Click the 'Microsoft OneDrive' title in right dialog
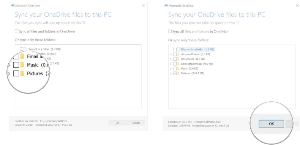This screenshot has height=145, width=300. [x=181, y=6]
